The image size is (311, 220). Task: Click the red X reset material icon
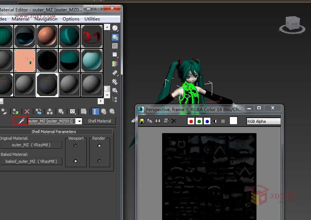(x=27, y=111)
